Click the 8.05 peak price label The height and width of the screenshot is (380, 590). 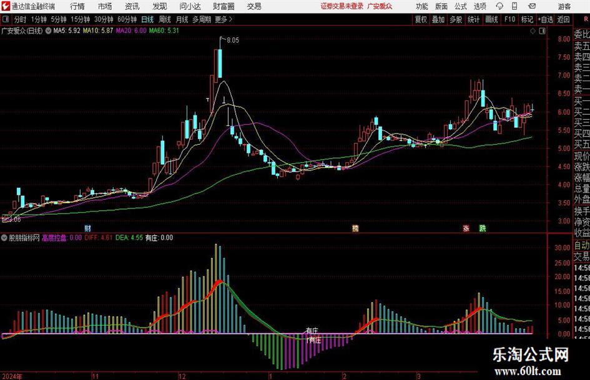(x=233, y=40)
